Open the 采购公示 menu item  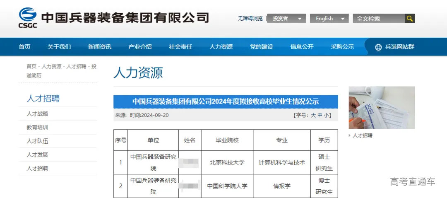(x=342, y=47)
